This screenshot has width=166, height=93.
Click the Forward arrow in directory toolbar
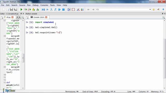pyautogui.click(x=93, y=10)
